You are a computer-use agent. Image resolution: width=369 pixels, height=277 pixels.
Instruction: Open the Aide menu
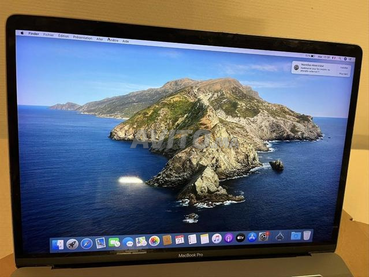pos(125,41)
